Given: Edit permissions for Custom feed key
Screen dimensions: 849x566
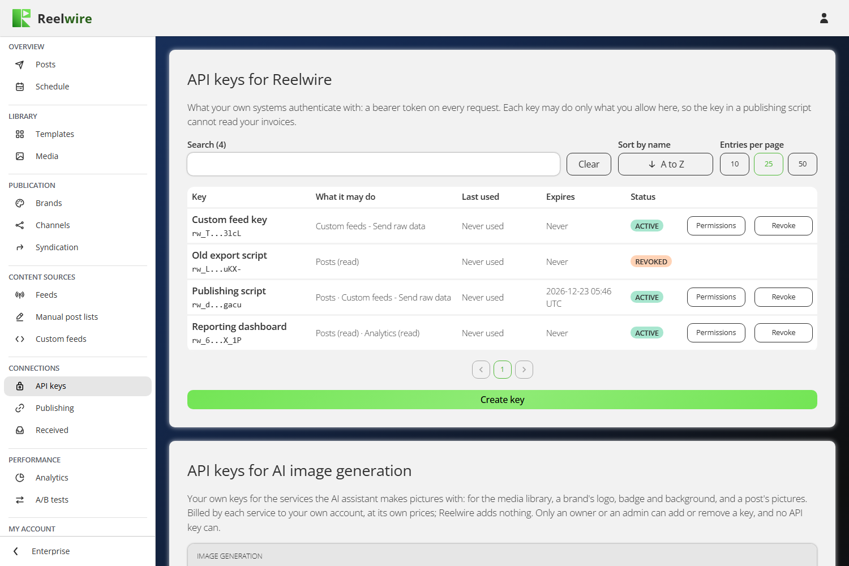Looking at the screenshot, I should click(x=716, y=226).
